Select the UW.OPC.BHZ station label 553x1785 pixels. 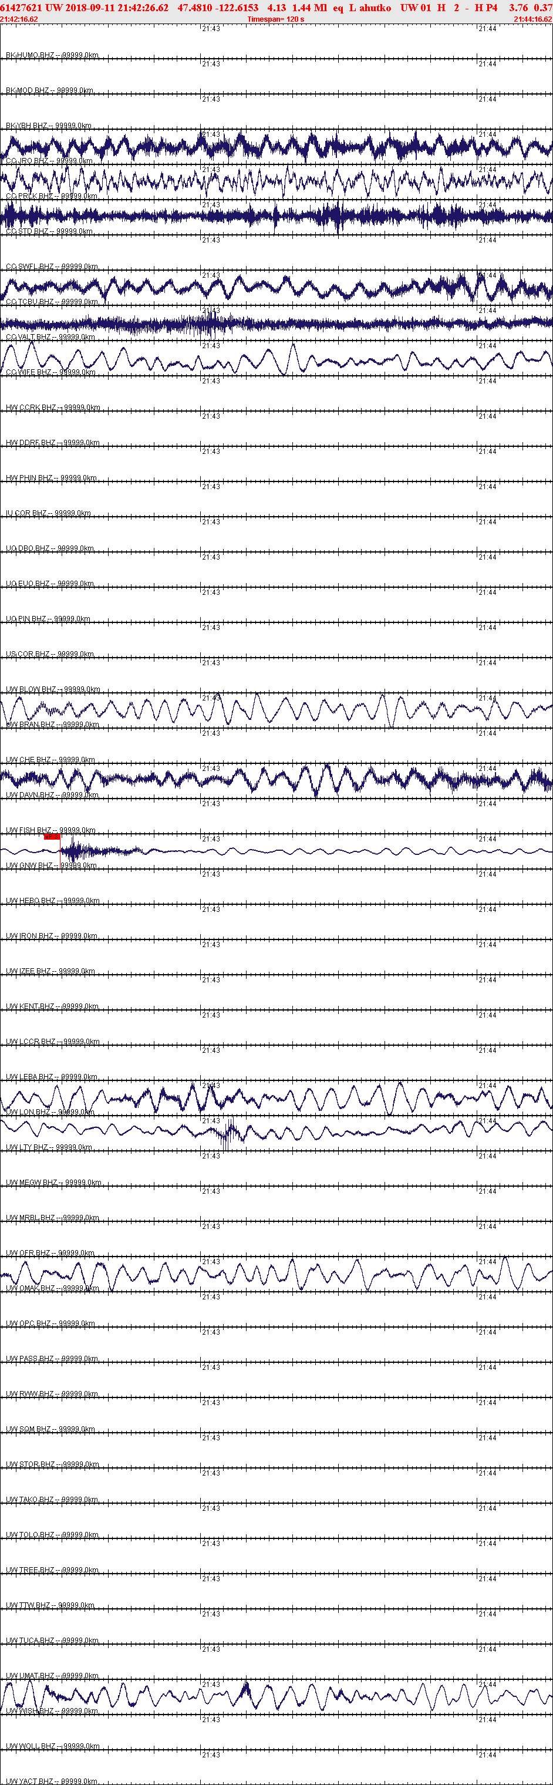pos(50,1323)
